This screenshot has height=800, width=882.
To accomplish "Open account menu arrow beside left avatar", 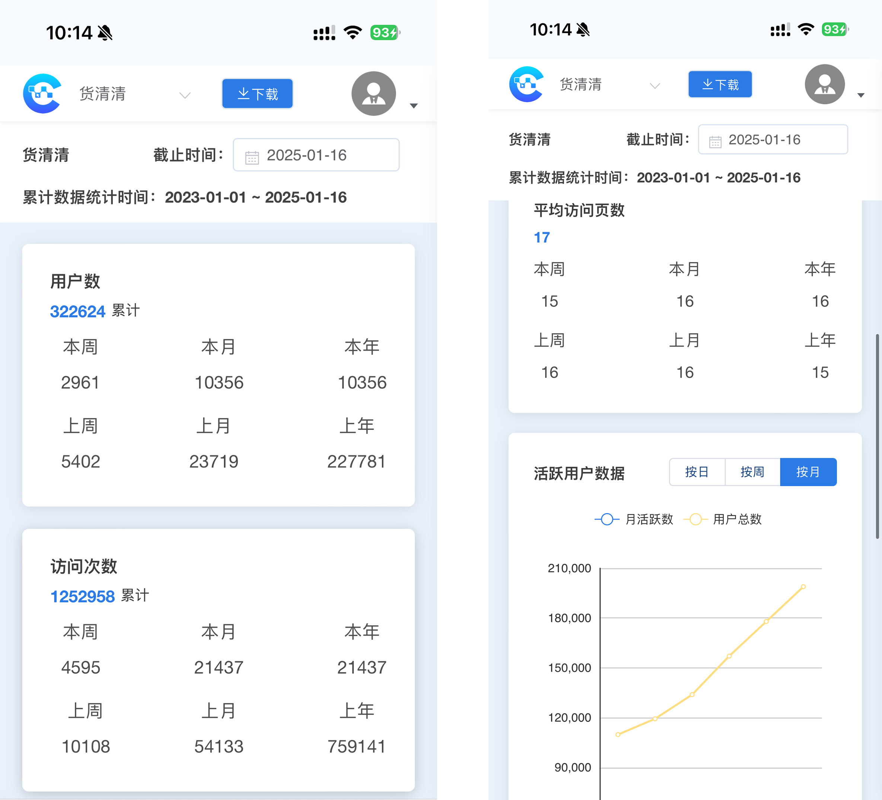I will (x=413, y=105).
